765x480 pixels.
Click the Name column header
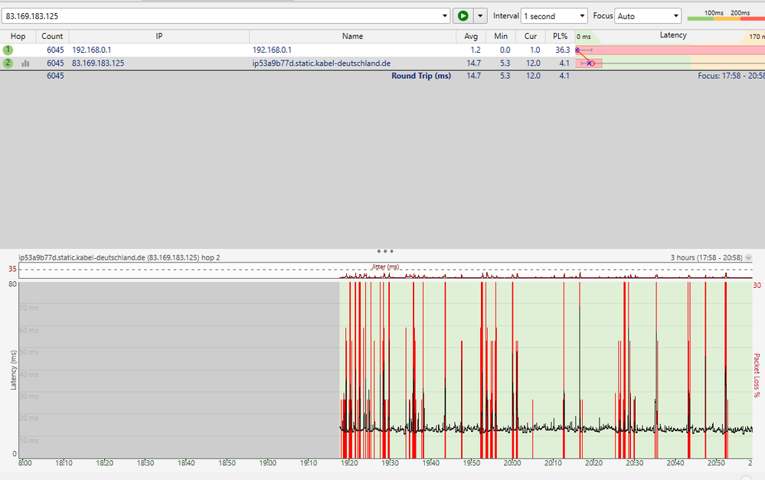pos(352,36)
